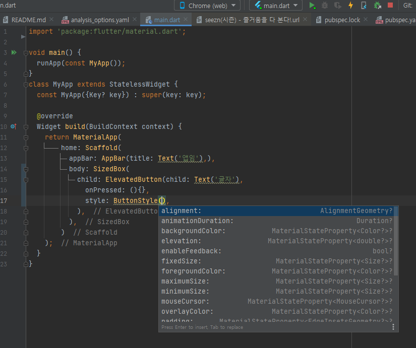Stop the running app with the red square
Viewport: 416px width, 348px height.
click(x=390, y=5)
